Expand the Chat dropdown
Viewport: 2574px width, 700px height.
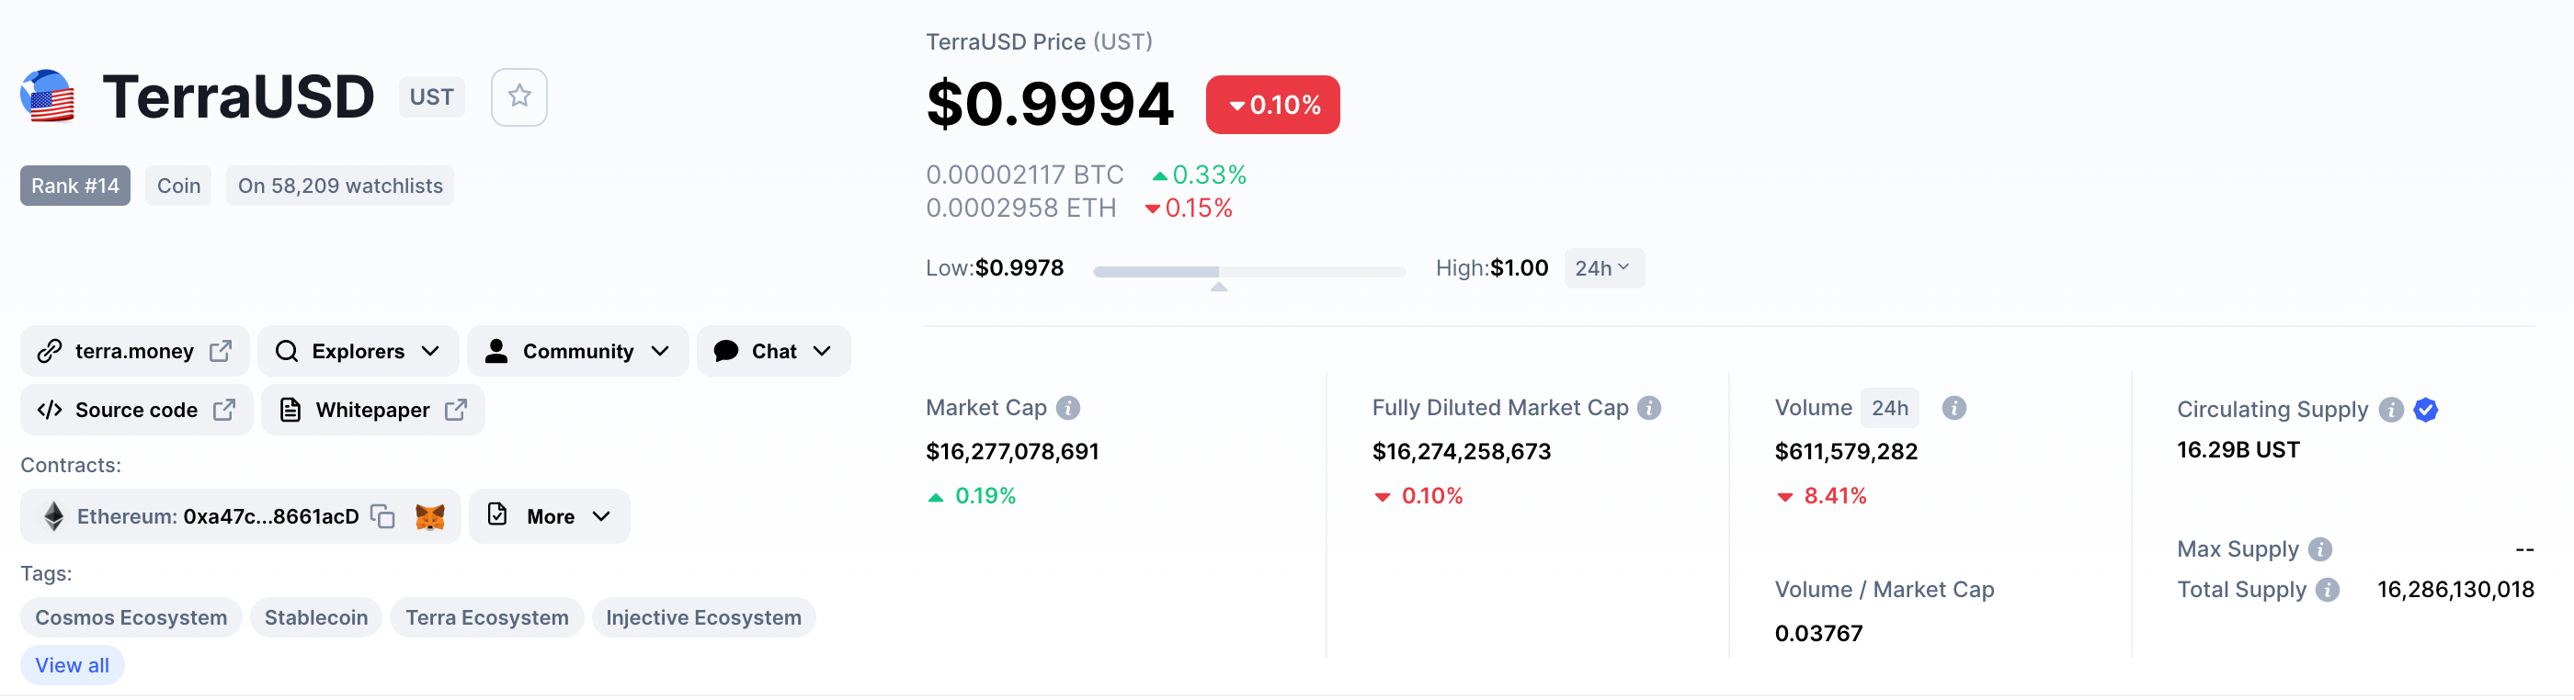pyautogui.click(x=773, y=352)
